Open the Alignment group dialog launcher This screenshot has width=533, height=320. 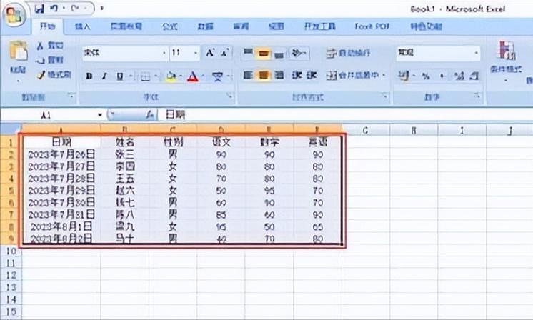click(385, 96)
